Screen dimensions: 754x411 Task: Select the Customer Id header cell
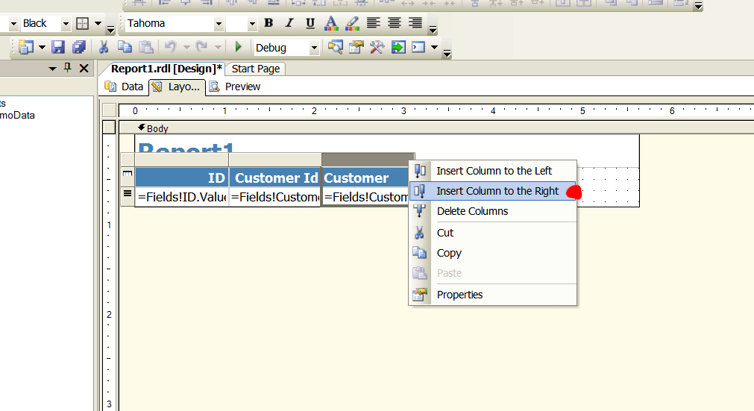[274, 178]
